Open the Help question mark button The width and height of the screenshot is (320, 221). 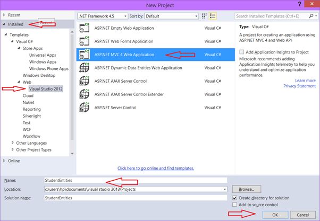[x=299, y=4]
